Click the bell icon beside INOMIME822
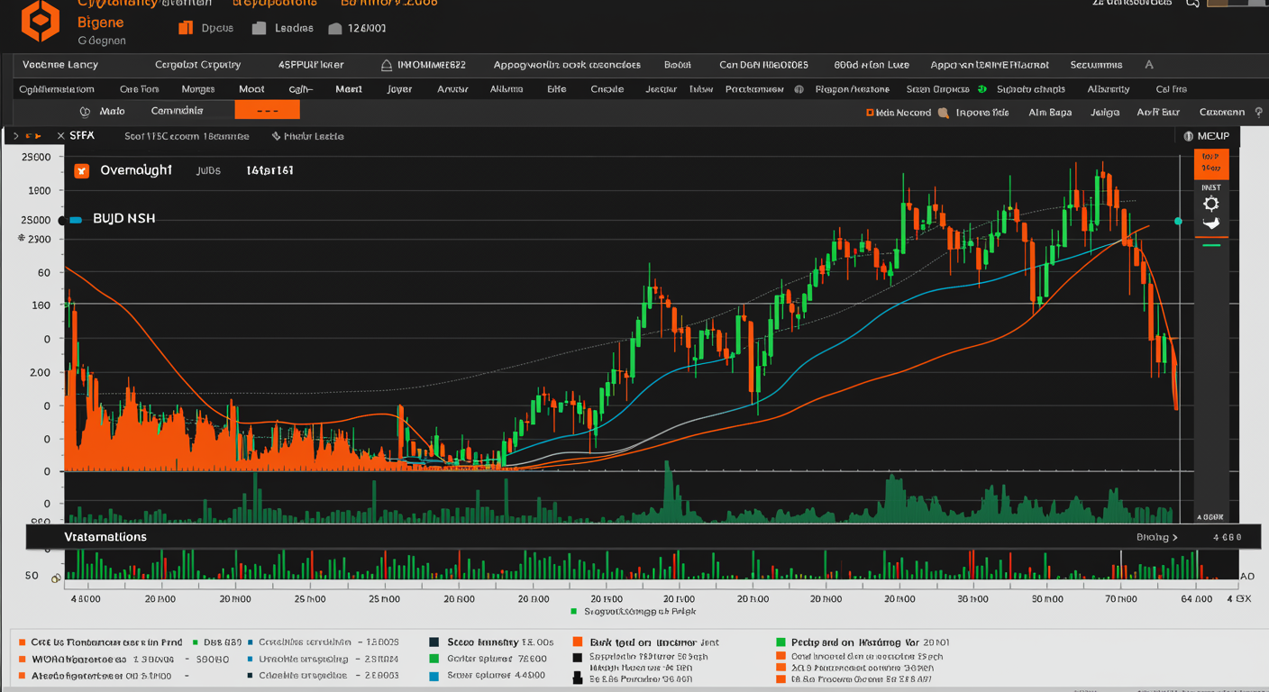 point(386,65)
